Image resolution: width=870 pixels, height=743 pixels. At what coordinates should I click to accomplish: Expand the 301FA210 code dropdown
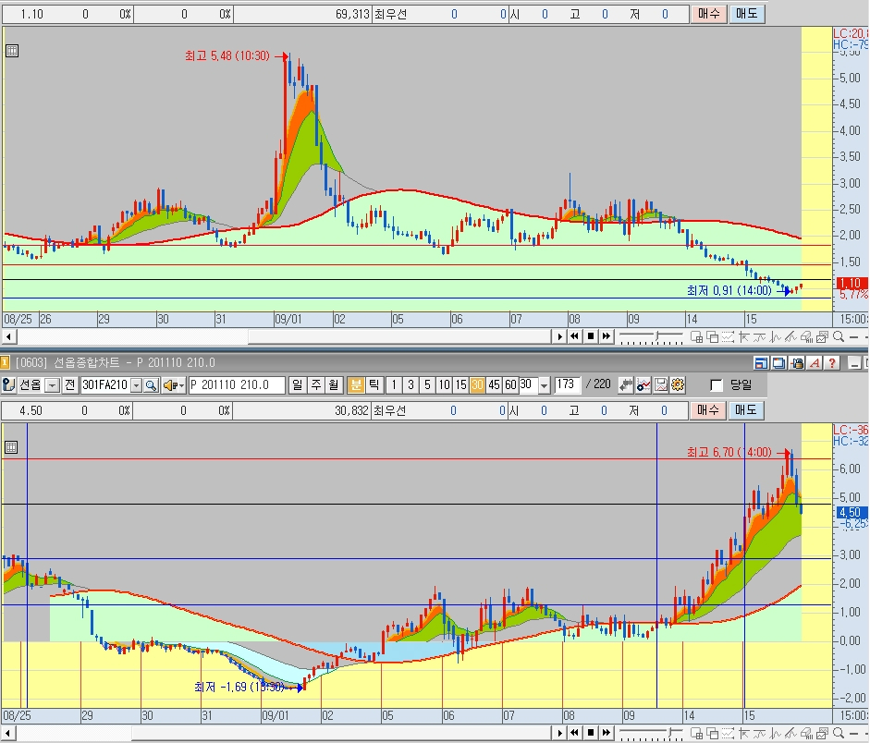[x=136, y=384]
